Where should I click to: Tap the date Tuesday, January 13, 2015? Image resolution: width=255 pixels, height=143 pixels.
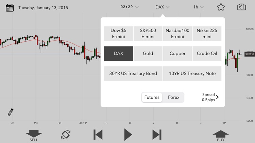coord(43,8)
